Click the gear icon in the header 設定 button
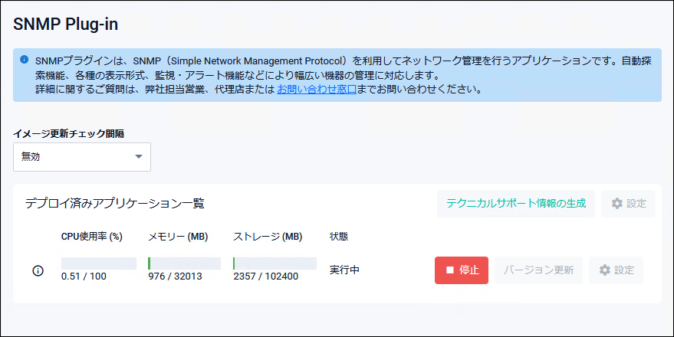 click(616, 204)
